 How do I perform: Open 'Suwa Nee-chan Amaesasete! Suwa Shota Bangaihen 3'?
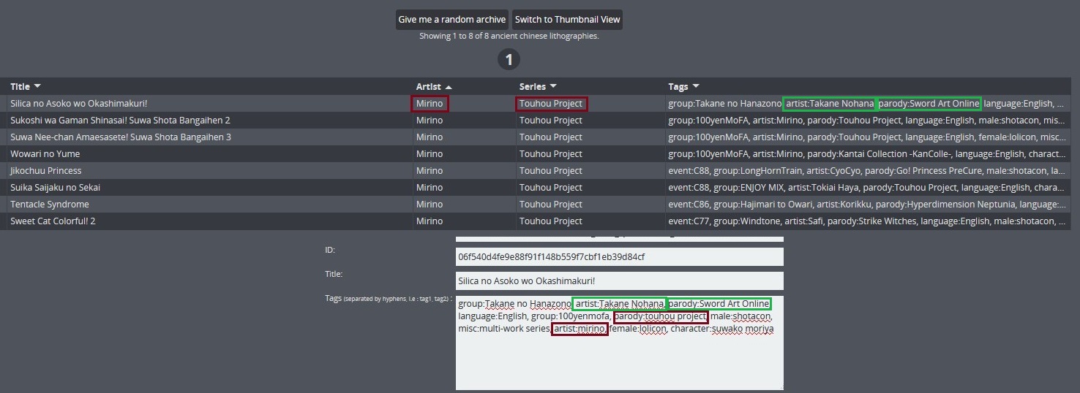pos(121,137)
